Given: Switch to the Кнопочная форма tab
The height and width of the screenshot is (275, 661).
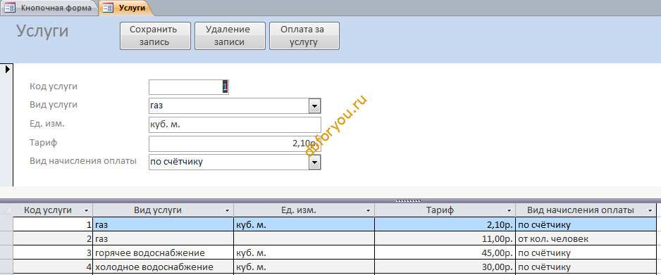Looking at the screenshot, I should (x=50, y=8).
